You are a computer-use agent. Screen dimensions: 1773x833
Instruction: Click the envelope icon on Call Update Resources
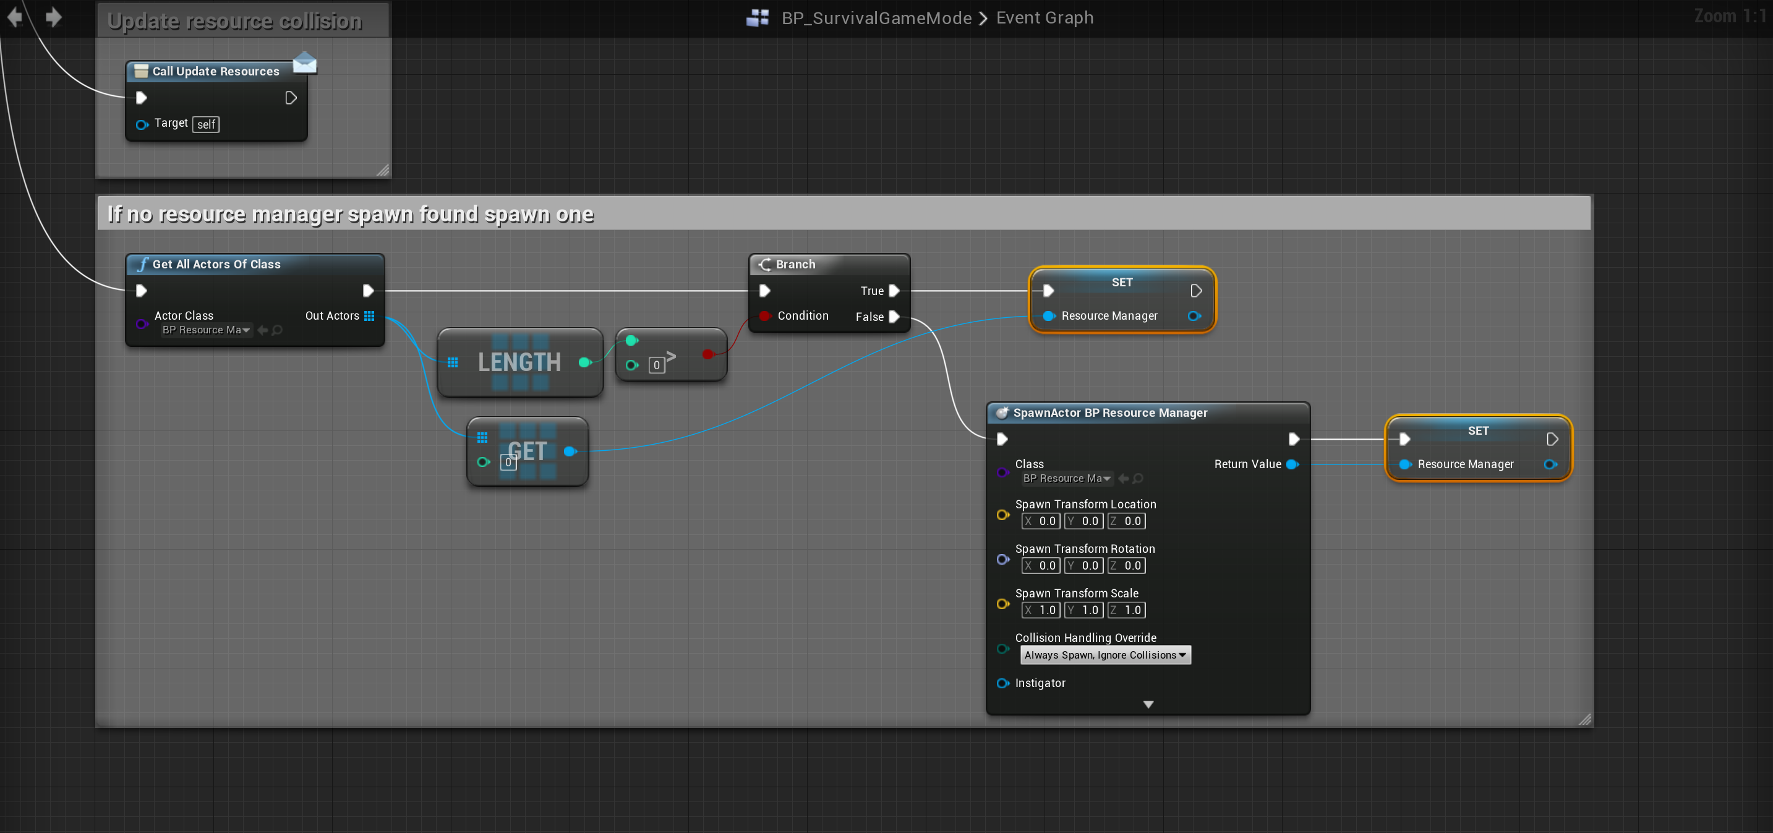(304, 63)
